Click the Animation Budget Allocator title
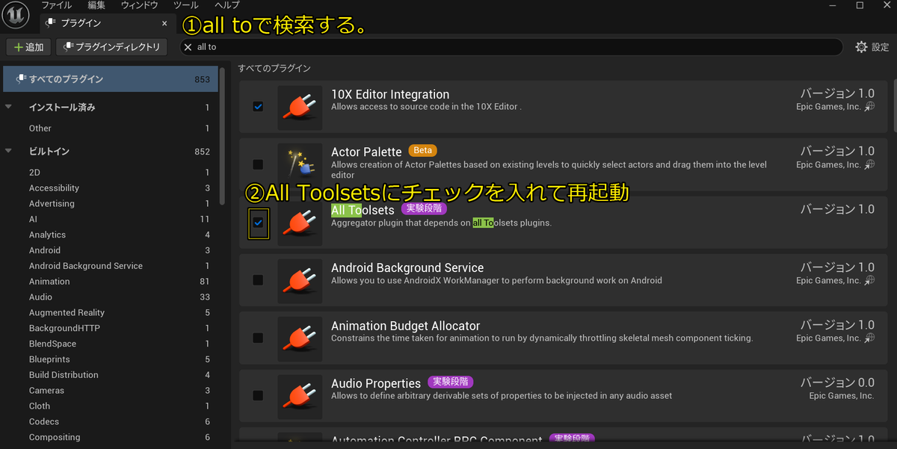This screenshot has height=449, width=897. pyautogui.click(x=406, y=326)
